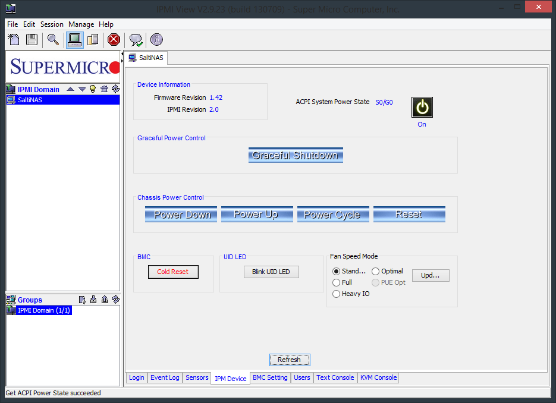
Task: Click the lightbulb icon in IPMI Domain header
Action: point(93,89)
